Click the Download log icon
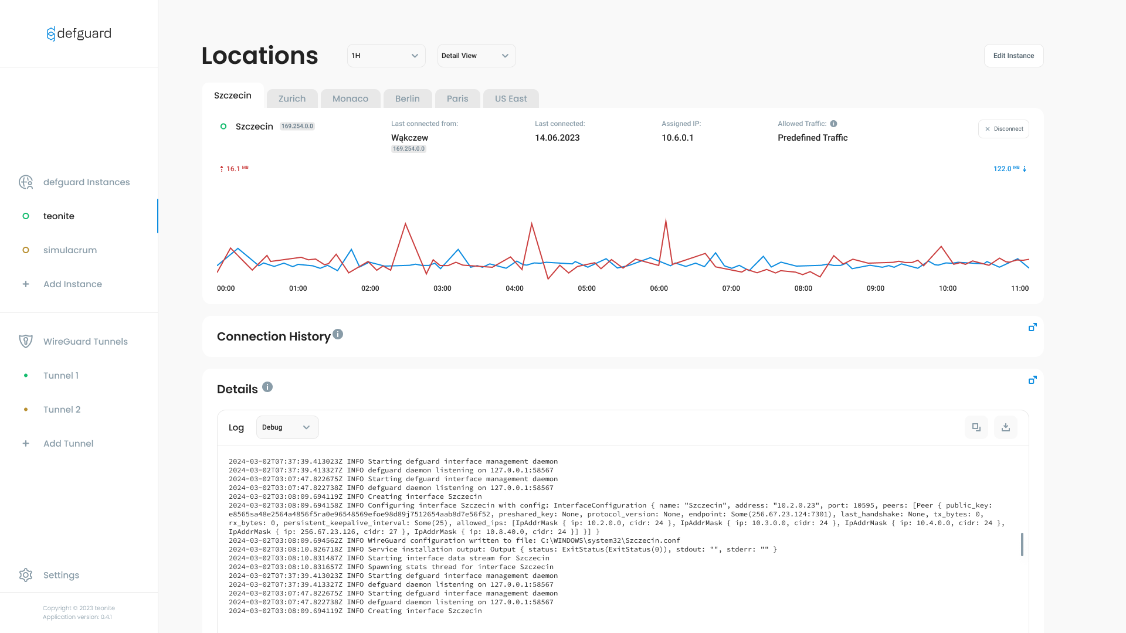 click(1005, 427)
